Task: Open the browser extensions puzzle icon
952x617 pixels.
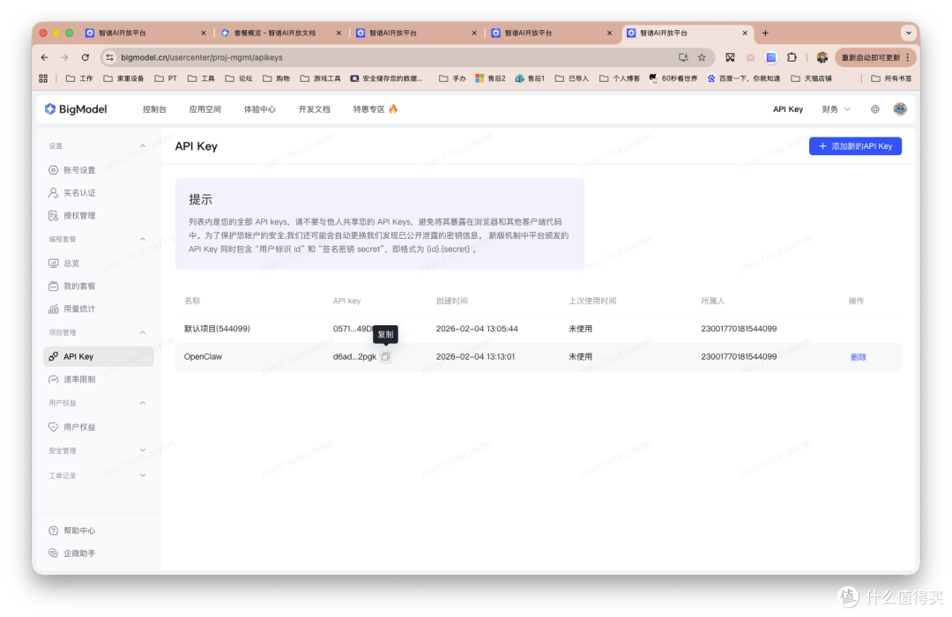Action: click(x=792, y=57)
